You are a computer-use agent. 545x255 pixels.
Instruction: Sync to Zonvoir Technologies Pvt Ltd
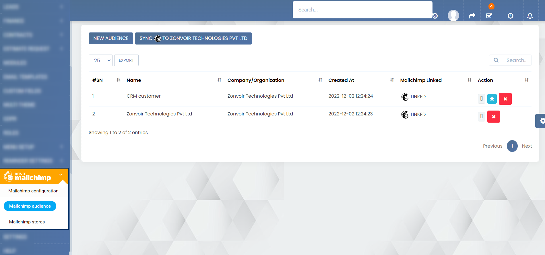tap(193, 38)
